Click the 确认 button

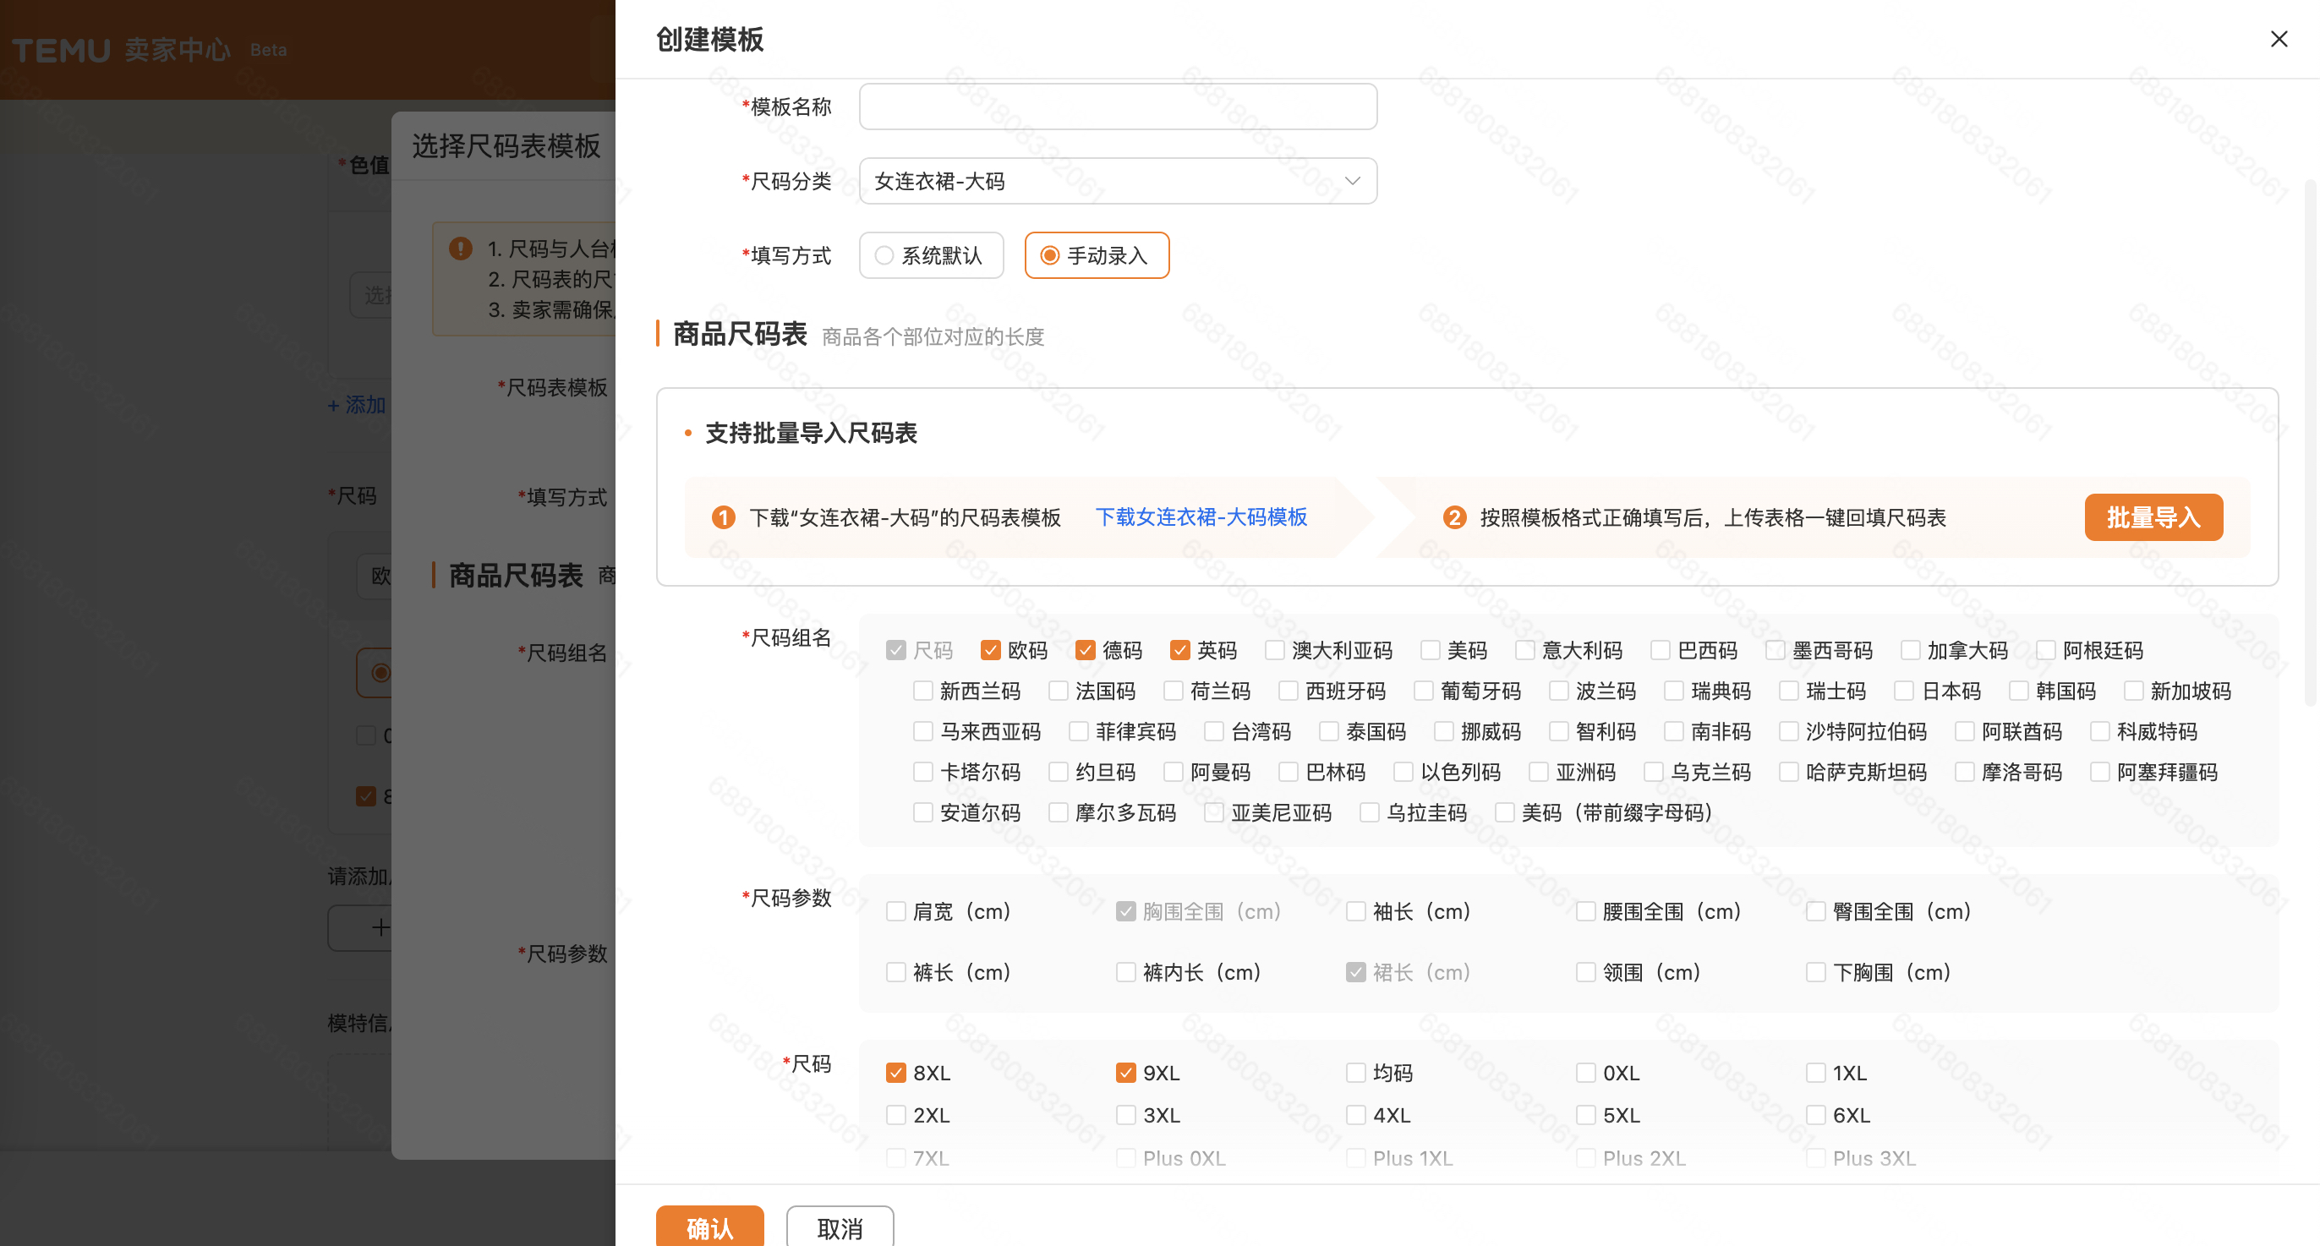click(709, 1228)
